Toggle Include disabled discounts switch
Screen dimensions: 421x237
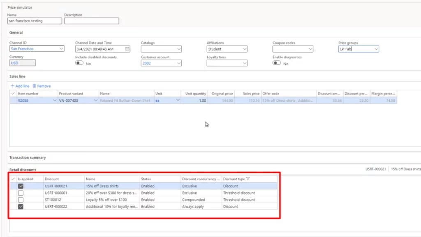pyautogui.click(x=79, y=63)
